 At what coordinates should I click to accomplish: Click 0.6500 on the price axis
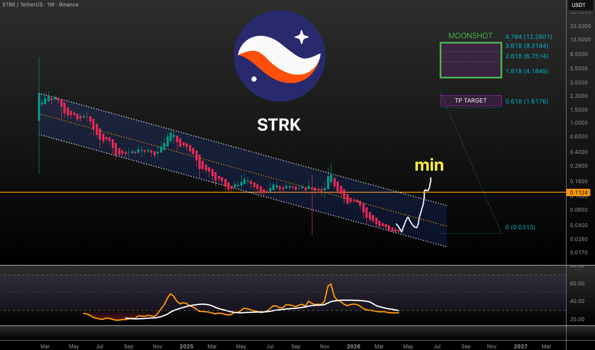coord(579,137)
